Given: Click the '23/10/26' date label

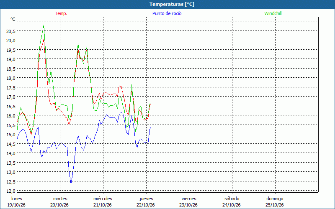Looking at the screenshot, I should tap(188, 205).
